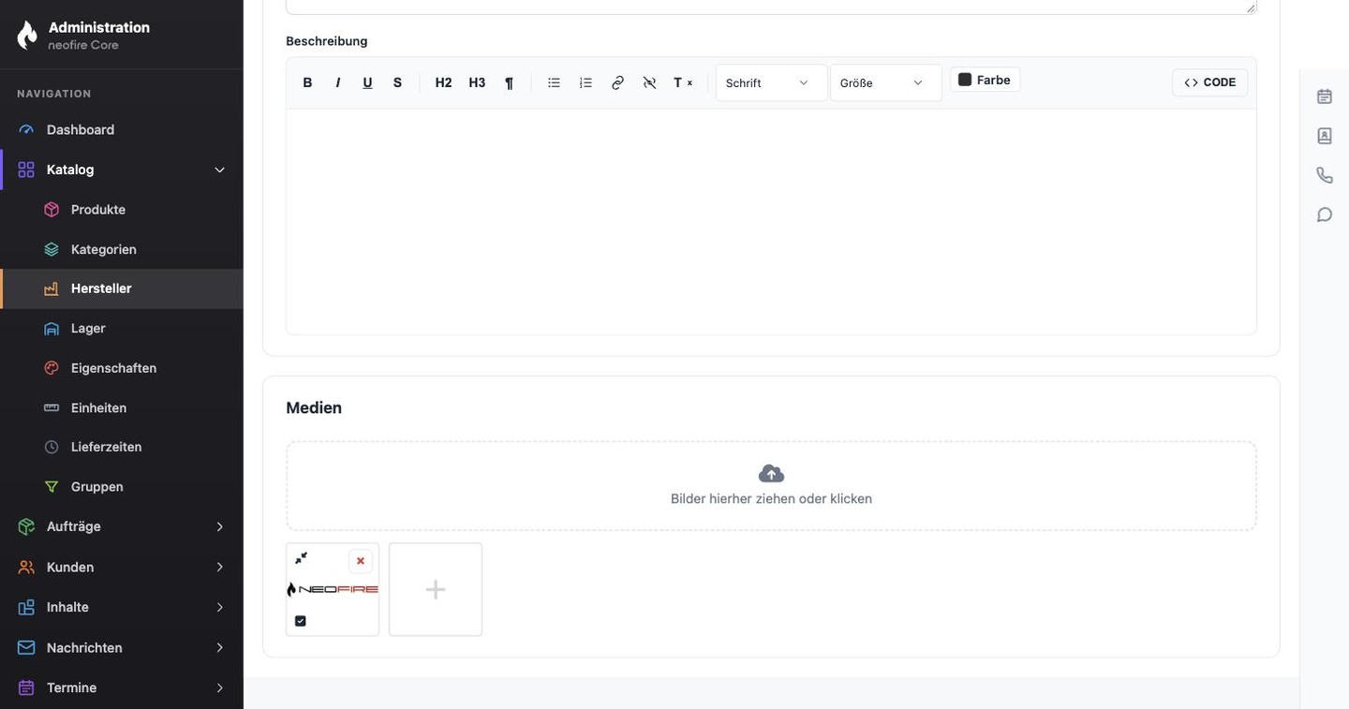Viewport: 1349px width, 709px height.
Task: Open the Lieferzeiten page
Action: pyautogui.click(x=122, y=448)
